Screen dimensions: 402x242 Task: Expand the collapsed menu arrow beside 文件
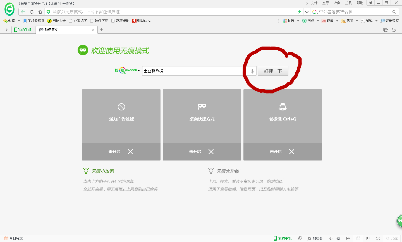point(307,3)
